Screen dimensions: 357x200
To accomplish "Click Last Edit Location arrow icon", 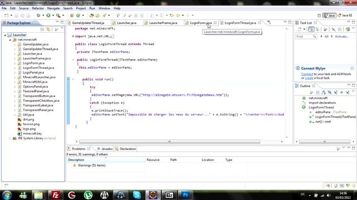I will (x=172, y=16).
